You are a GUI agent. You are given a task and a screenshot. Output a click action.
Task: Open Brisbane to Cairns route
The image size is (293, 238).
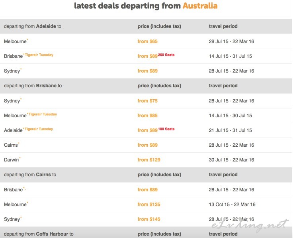(11, 145)
